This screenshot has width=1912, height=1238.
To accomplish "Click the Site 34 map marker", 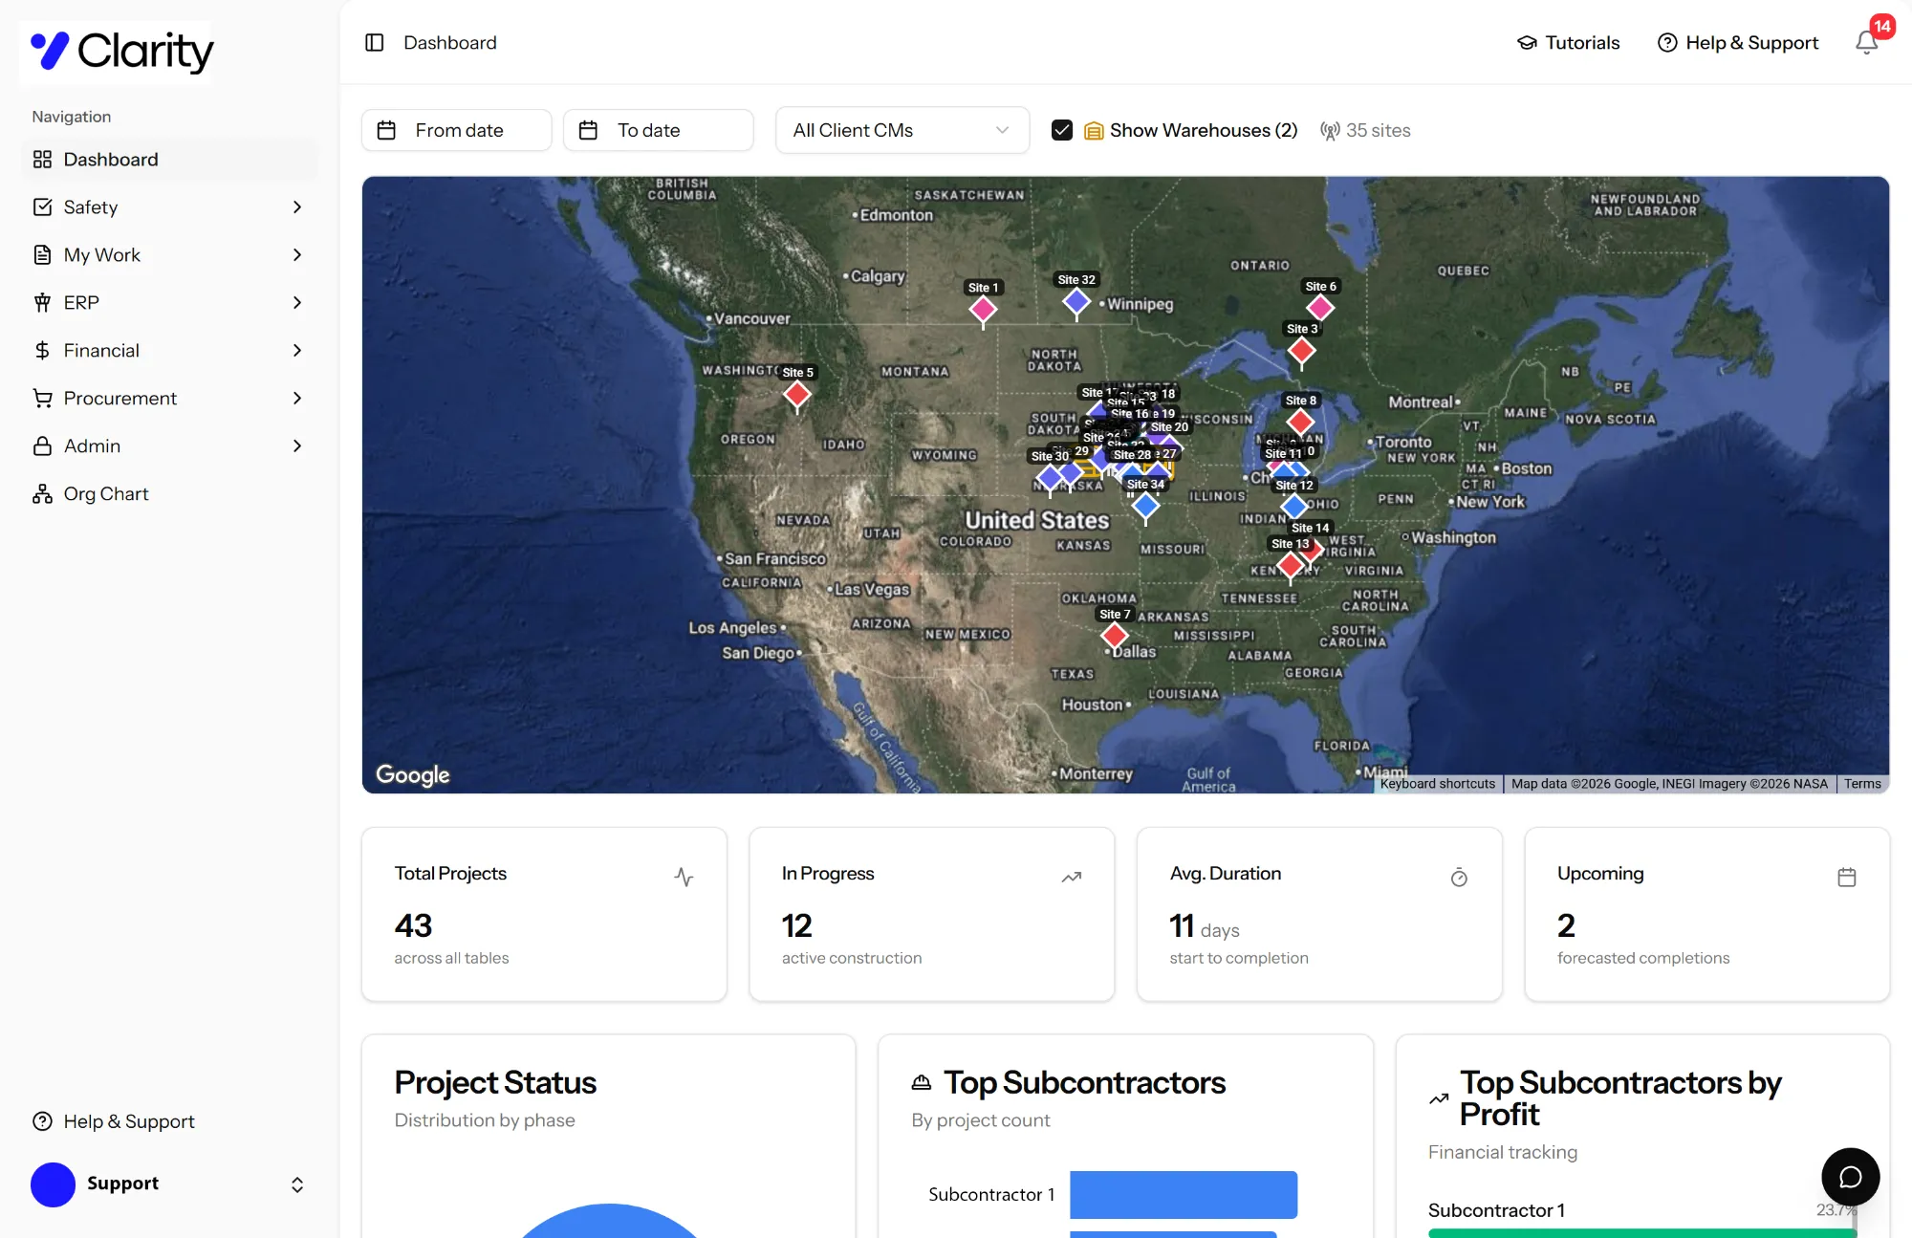I will coord(1145,506).
